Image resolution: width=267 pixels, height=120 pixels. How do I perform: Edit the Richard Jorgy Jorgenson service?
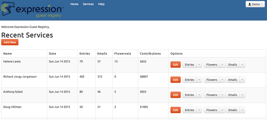coord(176,80)
